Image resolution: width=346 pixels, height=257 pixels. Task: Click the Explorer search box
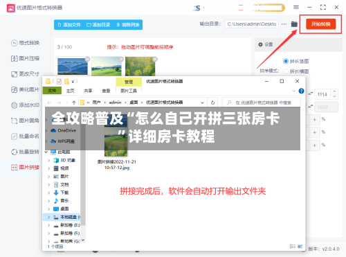coord(262,103)
